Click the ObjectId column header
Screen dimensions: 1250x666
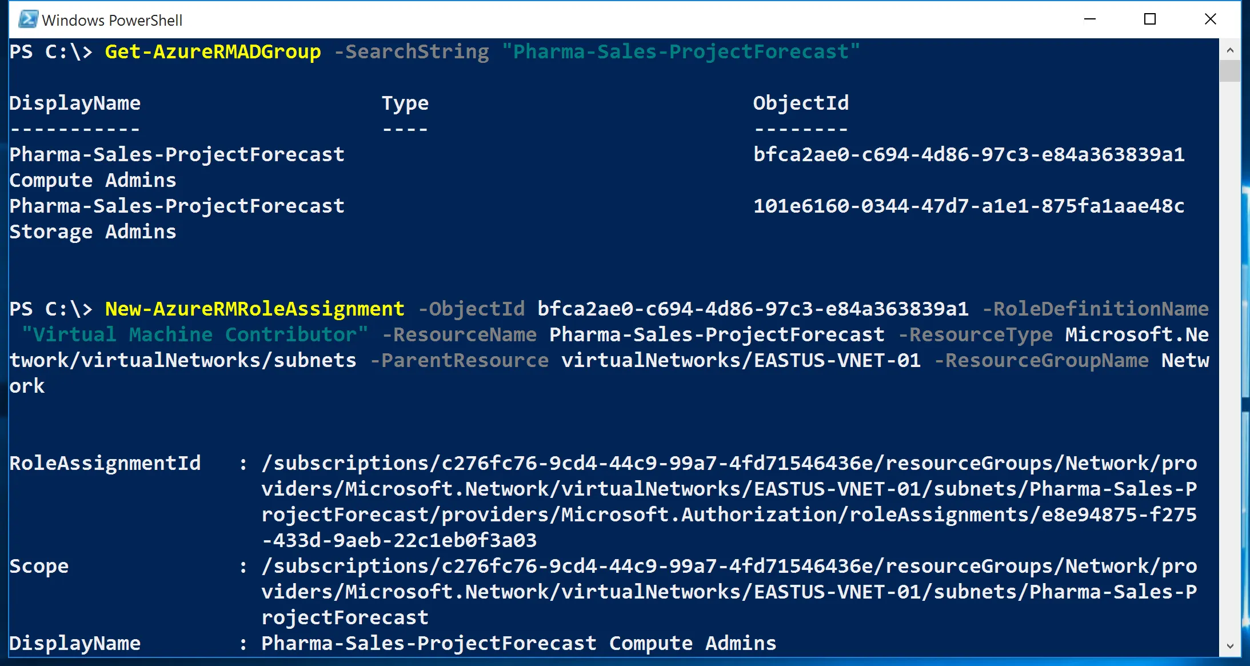[x=800, y=103]
